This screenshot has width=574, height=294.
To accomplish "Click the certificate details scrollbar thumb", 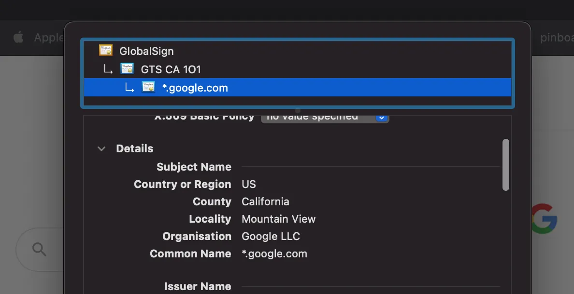I will tap(506, 165).
